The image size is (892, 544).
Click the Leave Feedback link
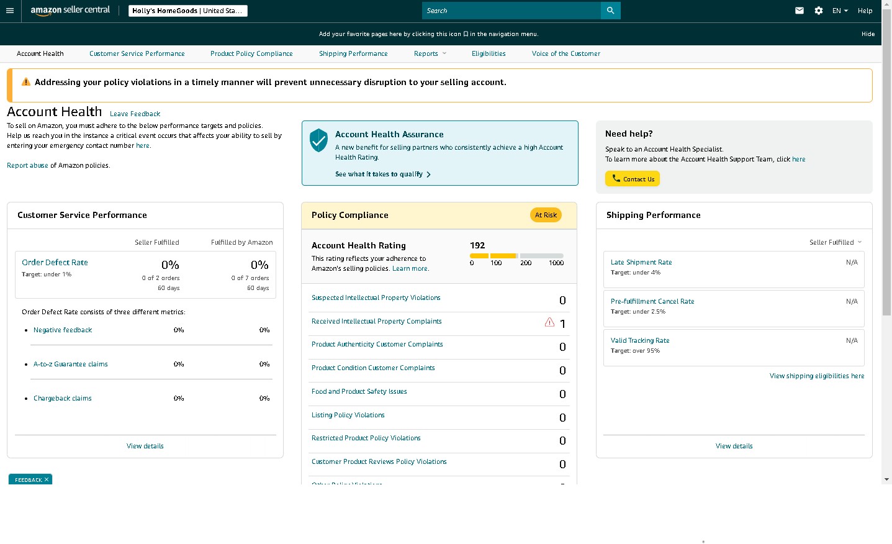click(x=135, y=114)
